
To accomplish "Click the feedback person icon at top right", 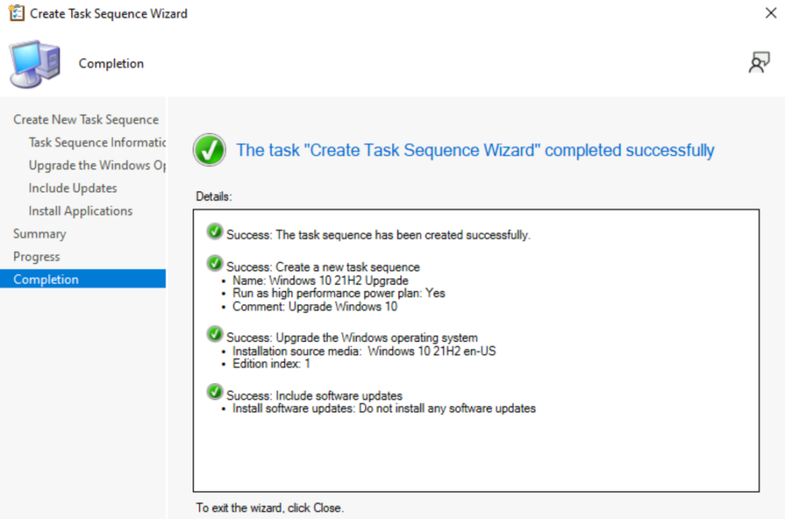I will [759, 63].
